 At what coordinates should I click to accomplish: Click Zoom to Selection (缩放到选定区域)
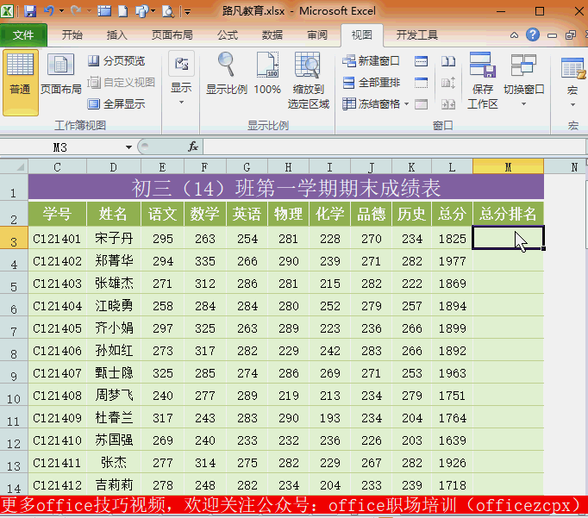click(x=308, y=80)
